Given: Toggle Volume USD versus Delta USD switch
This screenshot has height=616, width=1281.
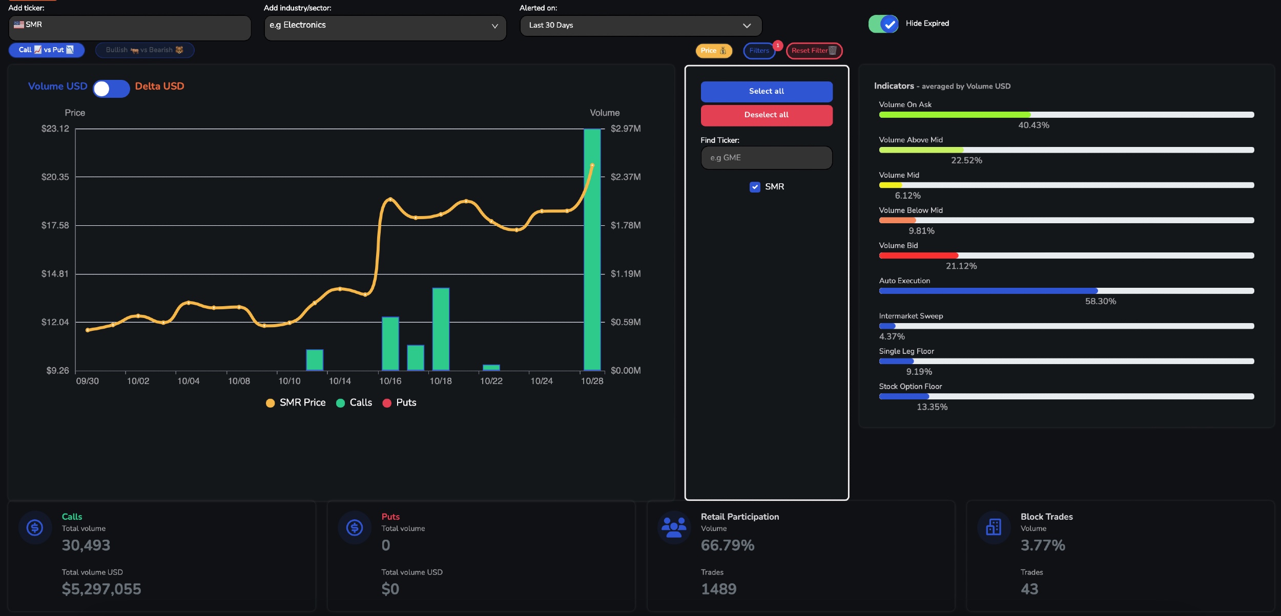Looking at the screenshot, I should 111,89.
